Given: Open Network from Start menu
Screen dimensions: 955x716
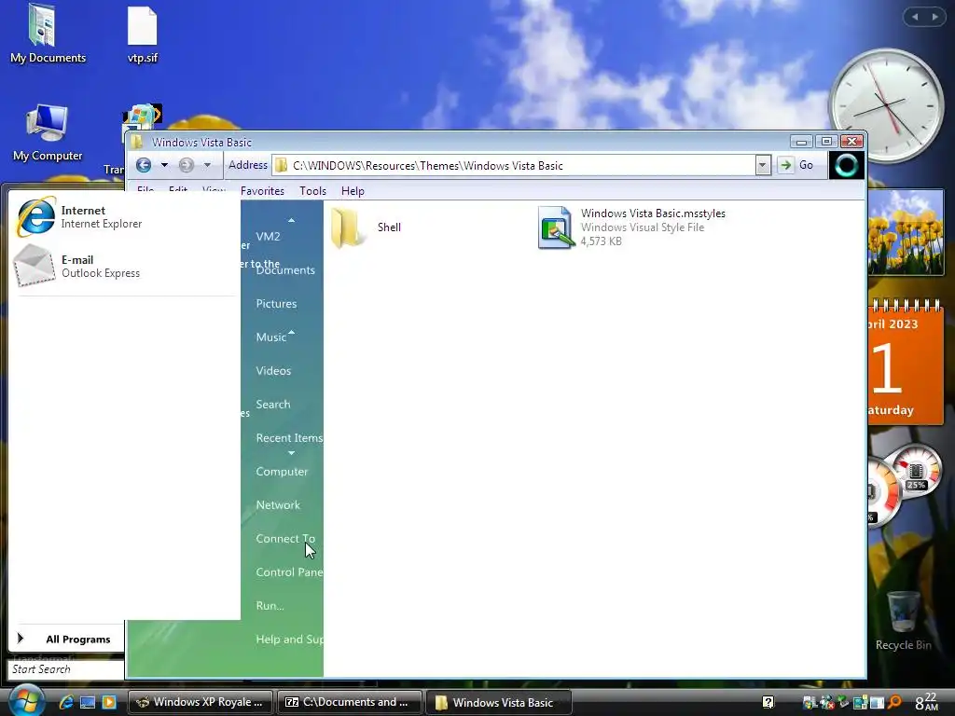Looking at the screenshot, I should pyautogui.click(x=278, y=504).
